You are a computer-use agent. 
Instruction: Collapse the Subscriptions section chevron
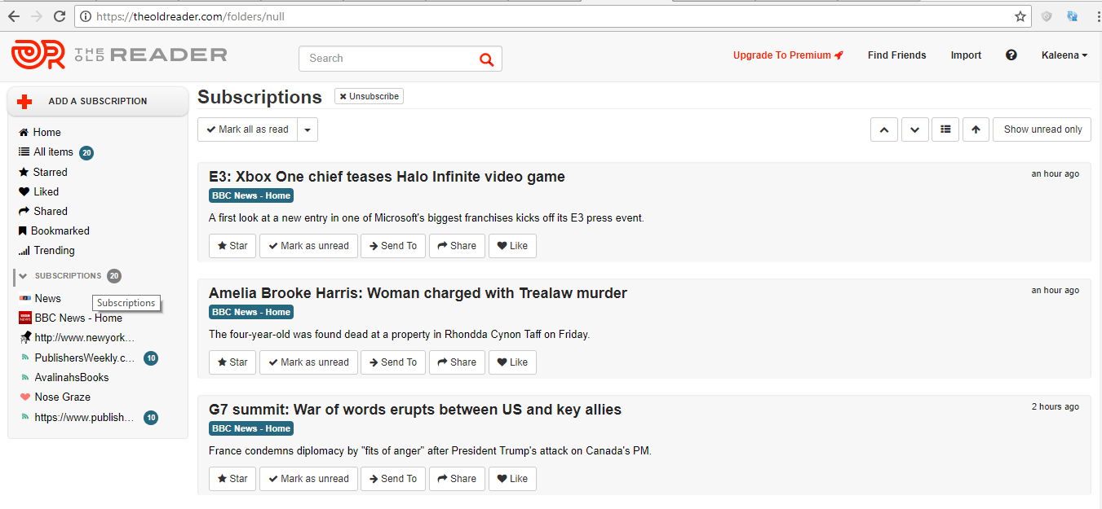coord(23,276)
